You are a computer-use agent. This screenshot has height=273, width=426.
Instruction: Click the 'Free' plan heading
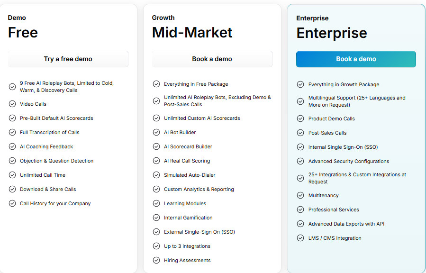coord(23,33)
